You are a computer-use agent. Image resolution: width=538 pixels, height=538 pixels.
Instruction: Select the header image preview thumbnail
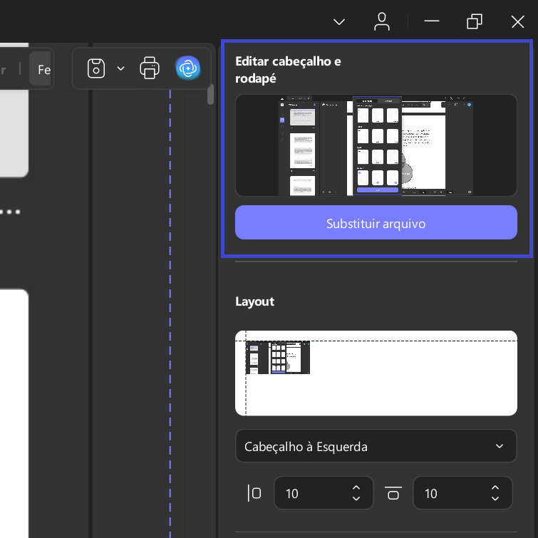point(376,145)
